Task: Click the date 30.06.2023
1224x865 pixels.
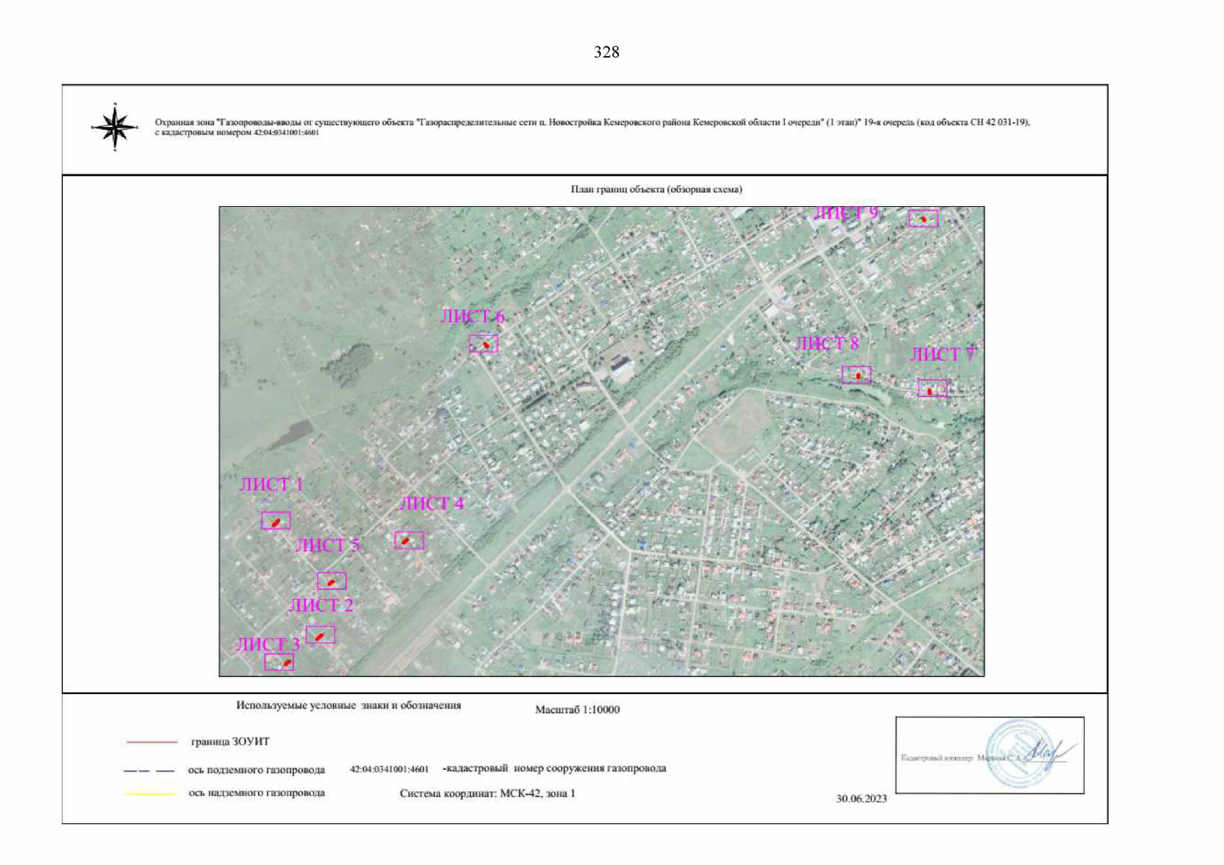Action: click(x=861, y=799)
